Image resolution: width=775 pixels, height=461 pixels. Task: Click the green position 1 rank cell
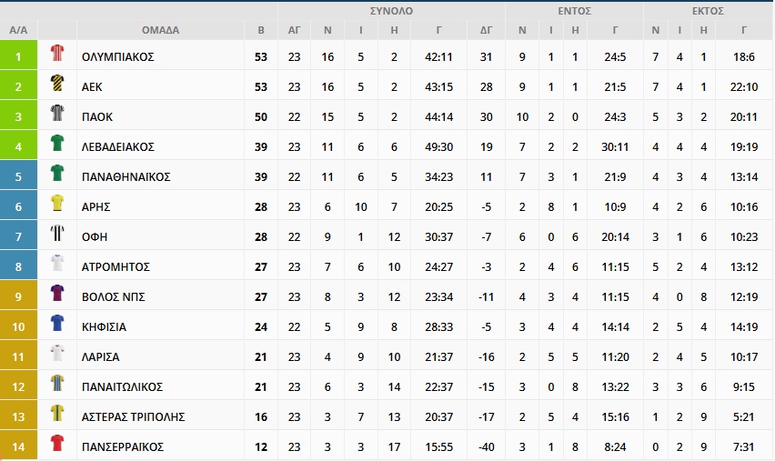18,55
